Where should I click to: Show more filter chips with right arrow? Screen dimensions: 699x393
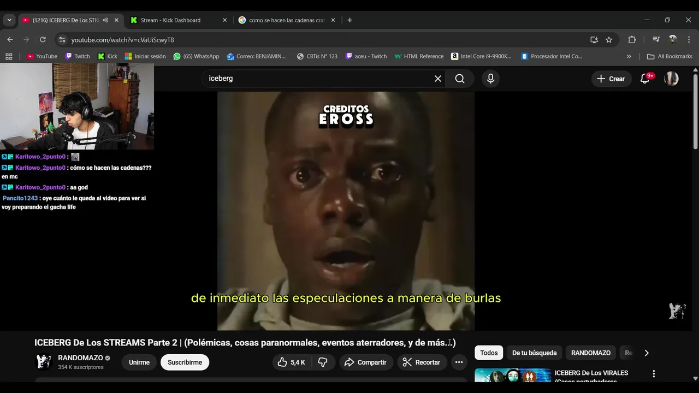pyautogui.click(x=647, y=353)
